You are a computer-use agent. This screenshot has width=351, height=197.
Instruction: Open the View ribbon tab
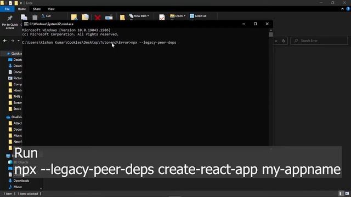coord(51,9)
